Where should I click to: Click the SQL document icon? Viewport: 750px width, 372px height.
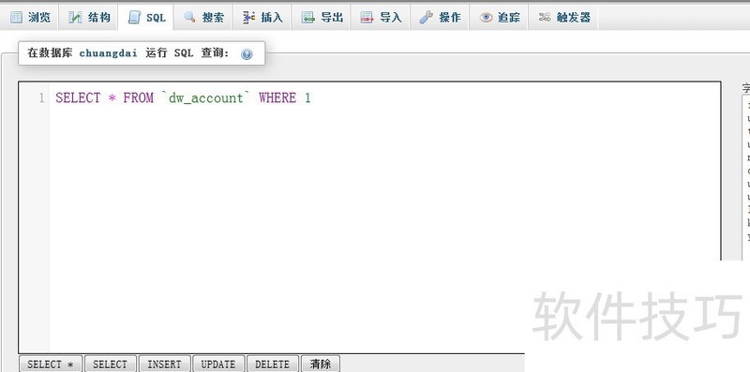(x=134, y=18)
